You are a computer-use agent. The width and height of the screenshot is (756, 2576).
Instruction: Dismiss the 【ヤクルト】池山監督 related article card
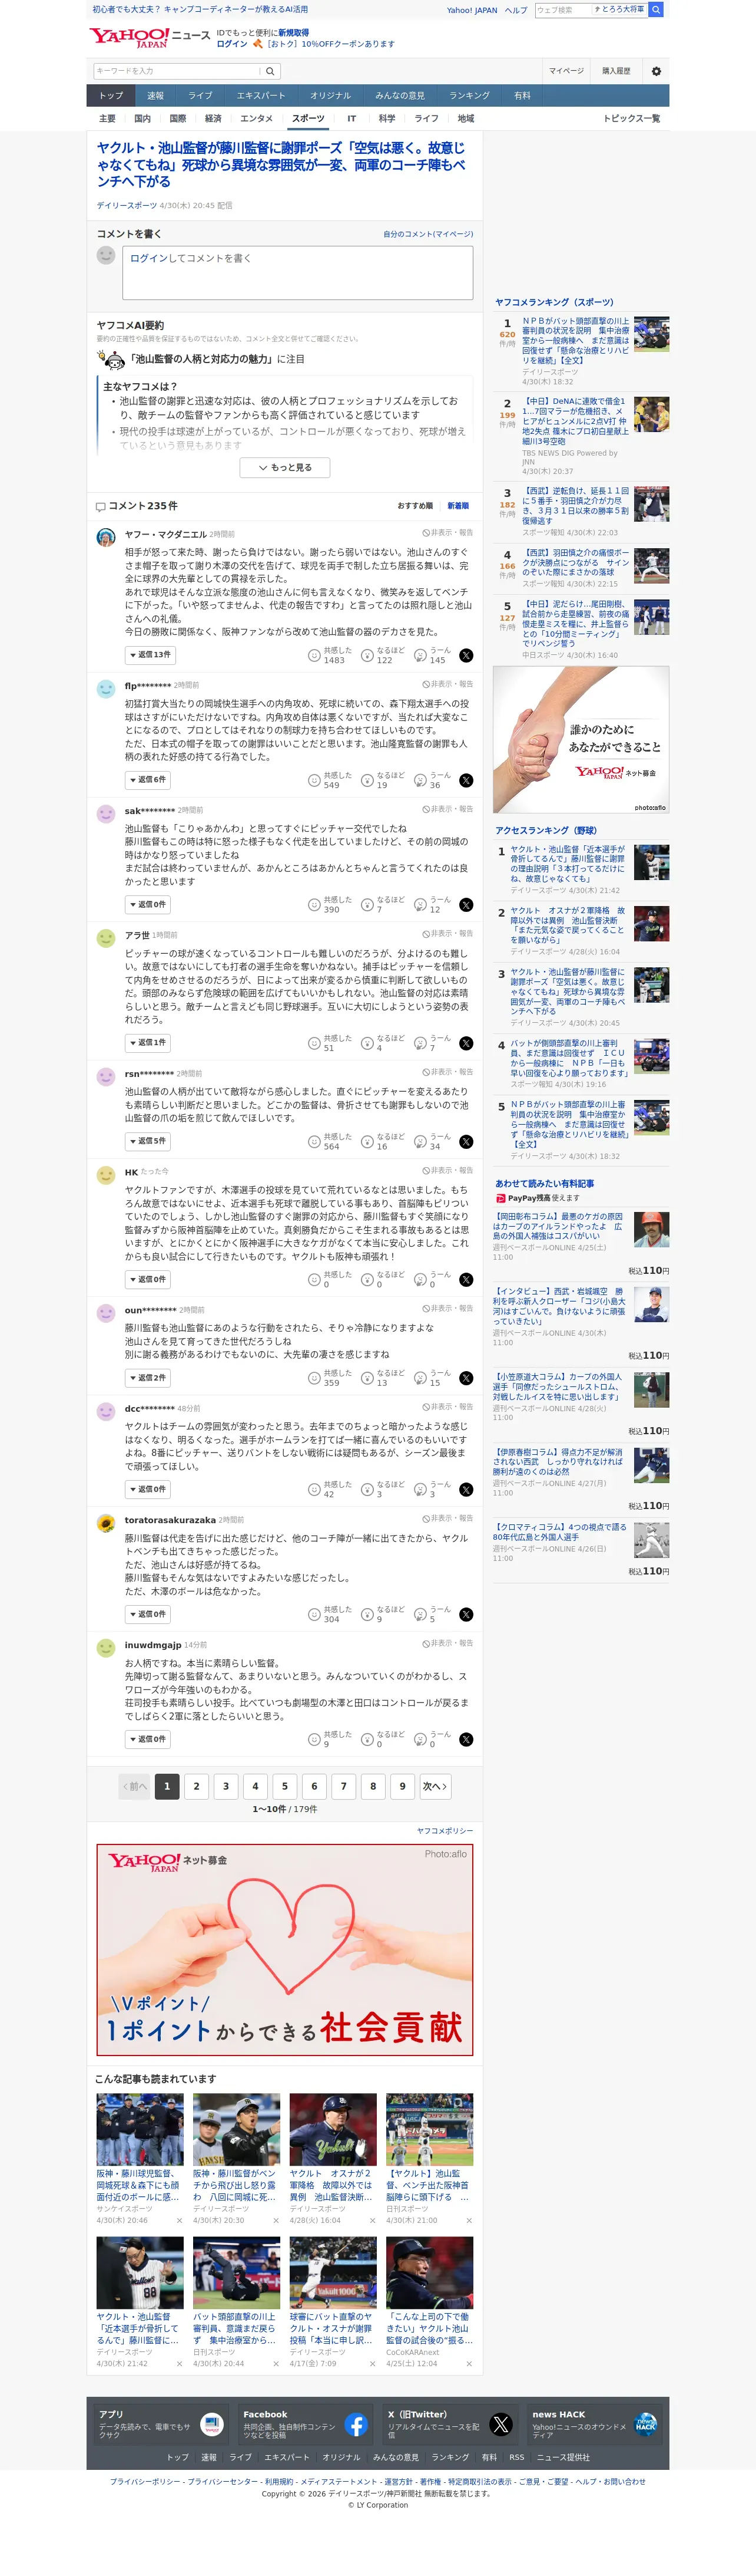[469, 2221]
